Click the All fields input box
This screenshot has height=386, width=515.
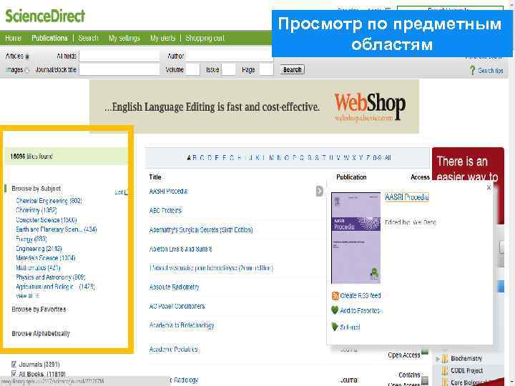pos(119,56)
